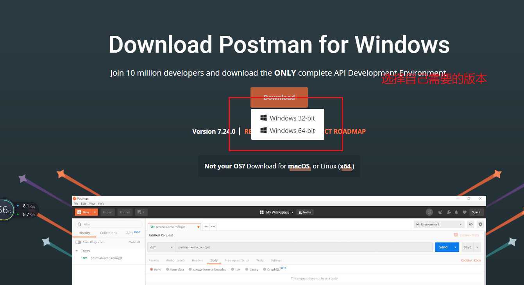This screenshot has height=285, width=524.
Task: Switch to the APIs BETA tab
Action: pos(133,232)
